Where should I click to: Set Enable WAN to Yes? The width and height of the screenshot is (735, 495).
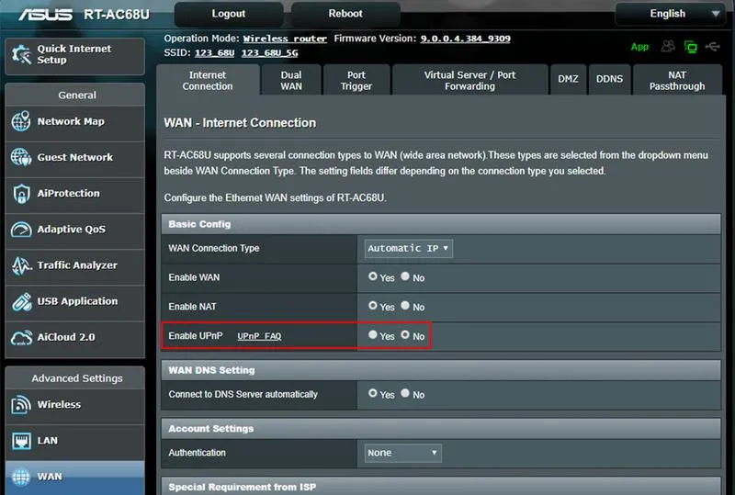click(x=373, y=276)
